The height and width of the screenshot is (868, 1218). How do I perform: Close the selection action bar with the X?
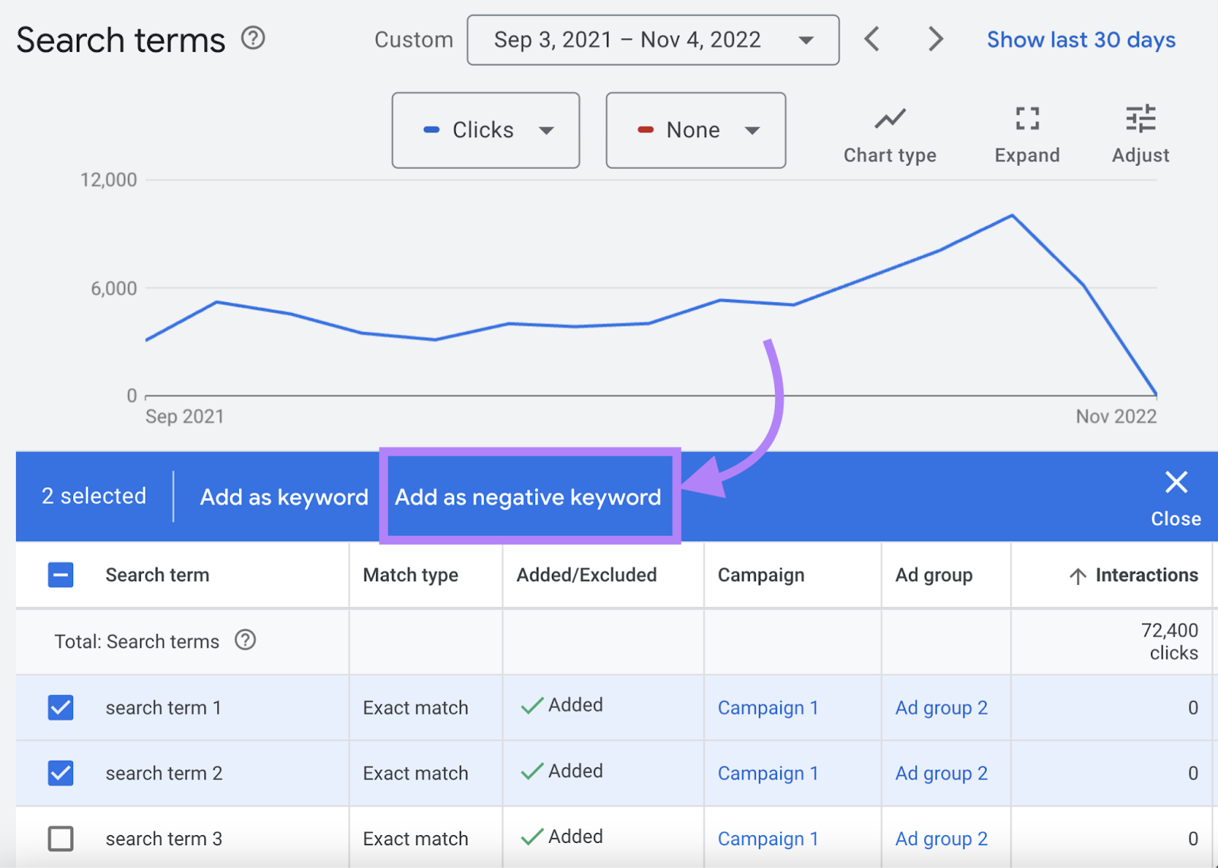[x=1175, y=481]
